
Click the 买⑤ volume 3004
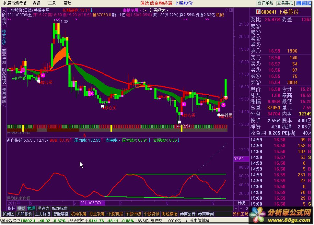(292, 82)
